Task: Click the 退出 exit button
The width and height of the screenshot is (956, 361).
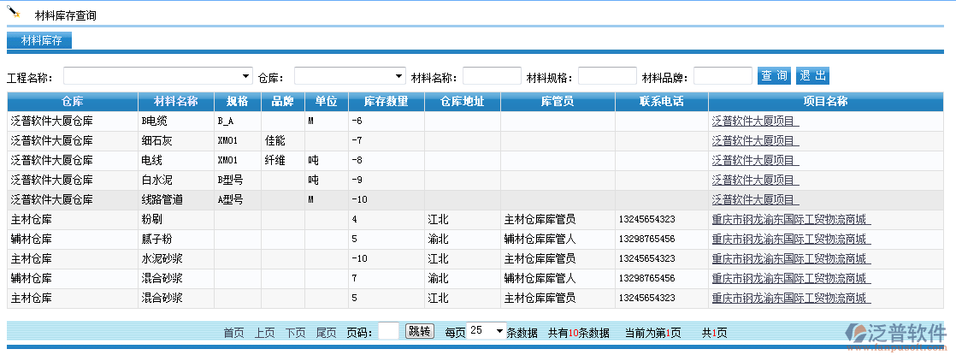Action: click(812, 76)
